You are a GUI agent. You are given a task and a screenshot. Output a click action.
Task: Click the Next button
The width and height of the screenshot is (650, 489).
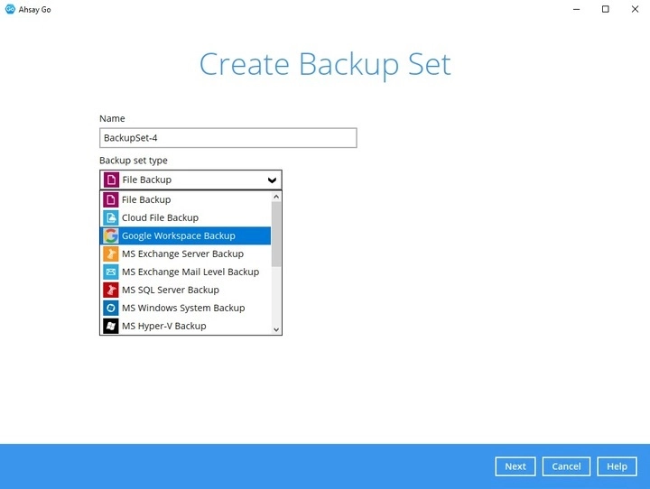(x=515, y=466)
